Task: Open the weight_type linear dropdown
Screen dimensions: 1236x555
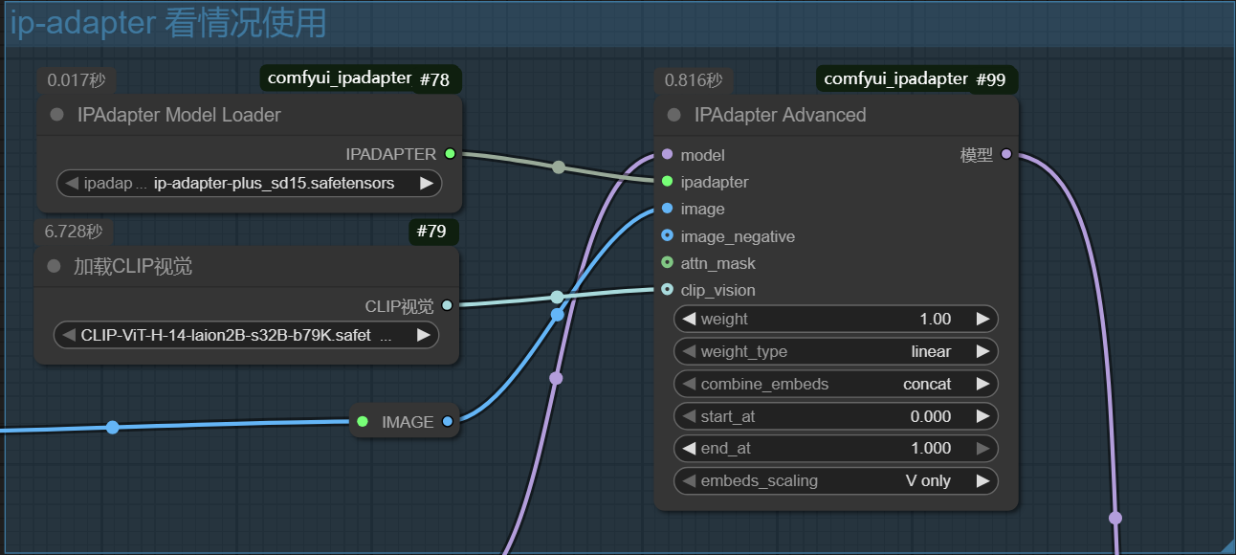Action: pyautogui.click(x=835, y=351)
